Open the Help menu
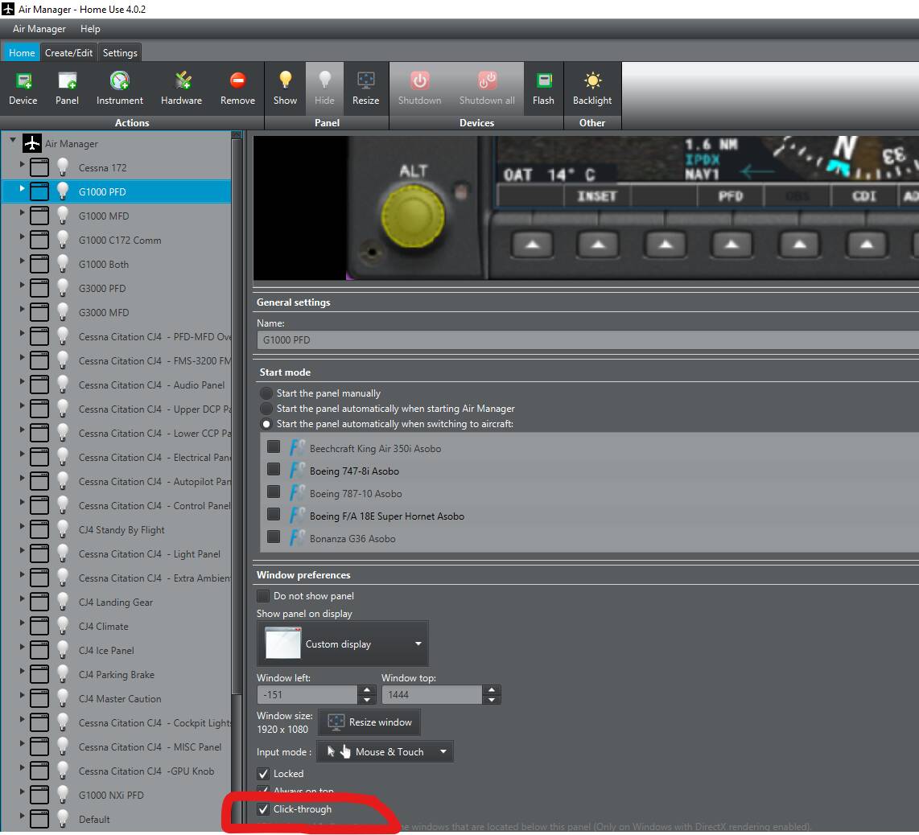This screenshot has width=919, height=835. pyautogui.click(x=90, y=29)
